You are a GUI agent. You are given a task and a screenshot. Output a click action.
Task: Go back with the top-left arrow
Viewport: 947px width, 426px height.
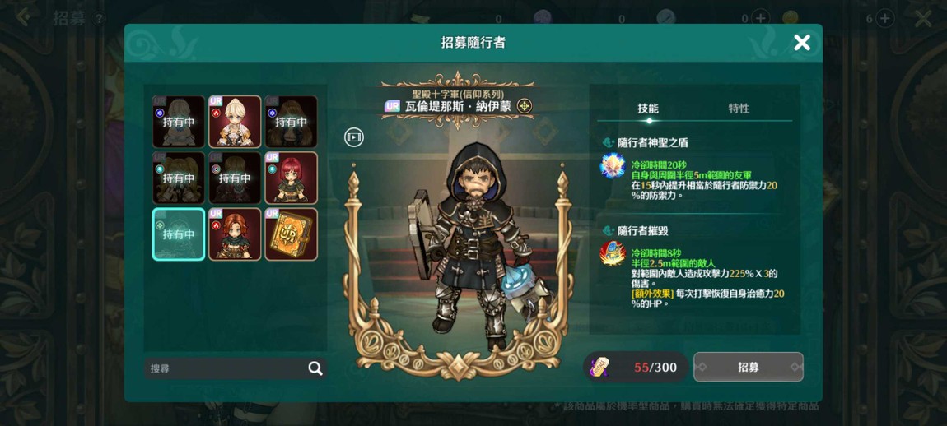[23, 17]
